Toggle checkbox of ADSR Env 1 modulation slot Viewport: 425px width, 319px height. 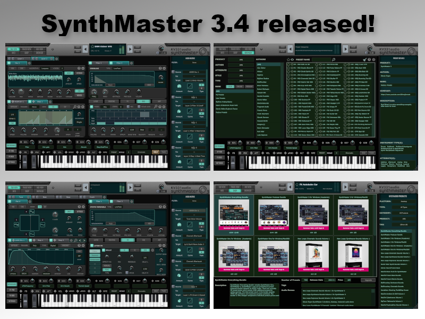[173, 72]
